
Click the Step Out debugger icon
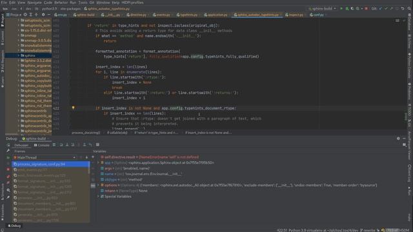click(x=85, y=144)
